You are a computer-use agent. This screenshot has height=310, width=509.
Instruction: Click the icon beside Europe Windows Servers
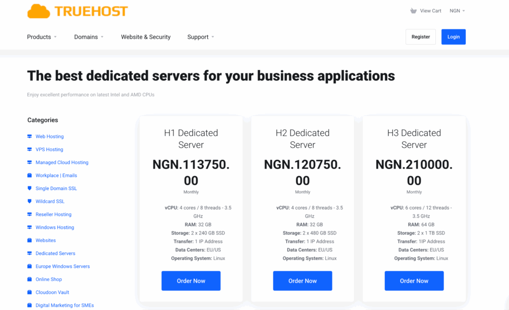(29, 266)
